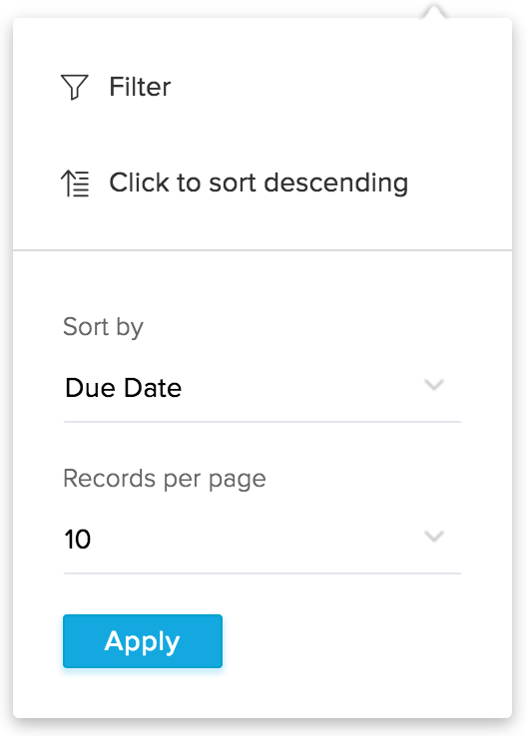Open the Due Date sort dropdown

click(263, 388)
